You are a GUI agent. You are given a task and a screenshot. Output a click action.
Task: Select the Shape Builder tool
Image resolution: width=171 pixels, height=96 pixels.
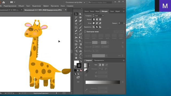click(76, 41)
